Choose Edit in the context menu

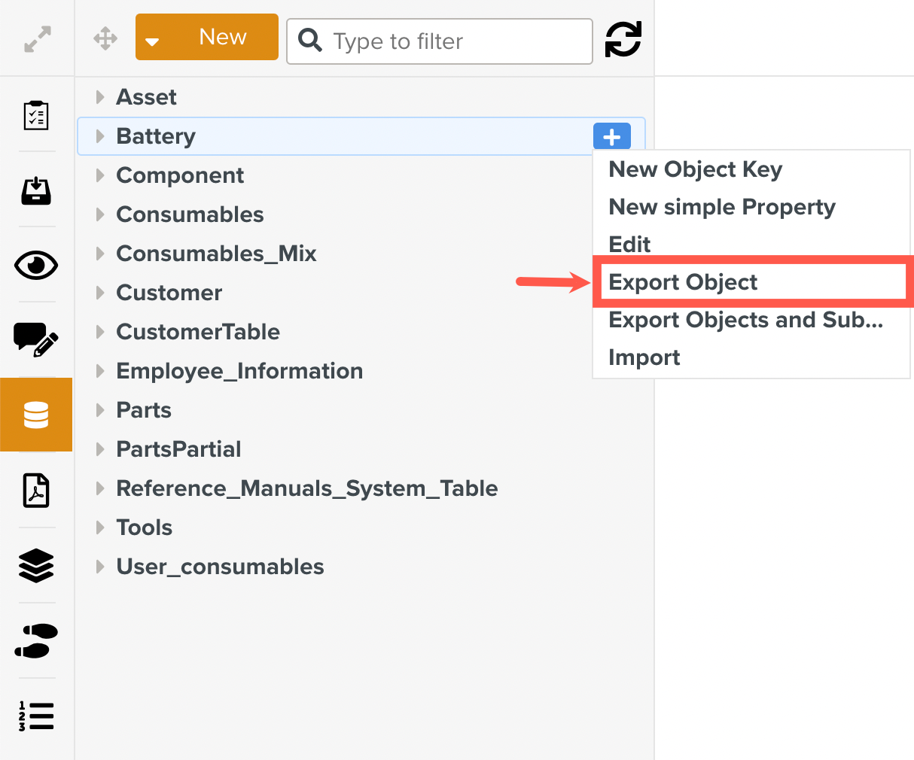tap(629, 245)
